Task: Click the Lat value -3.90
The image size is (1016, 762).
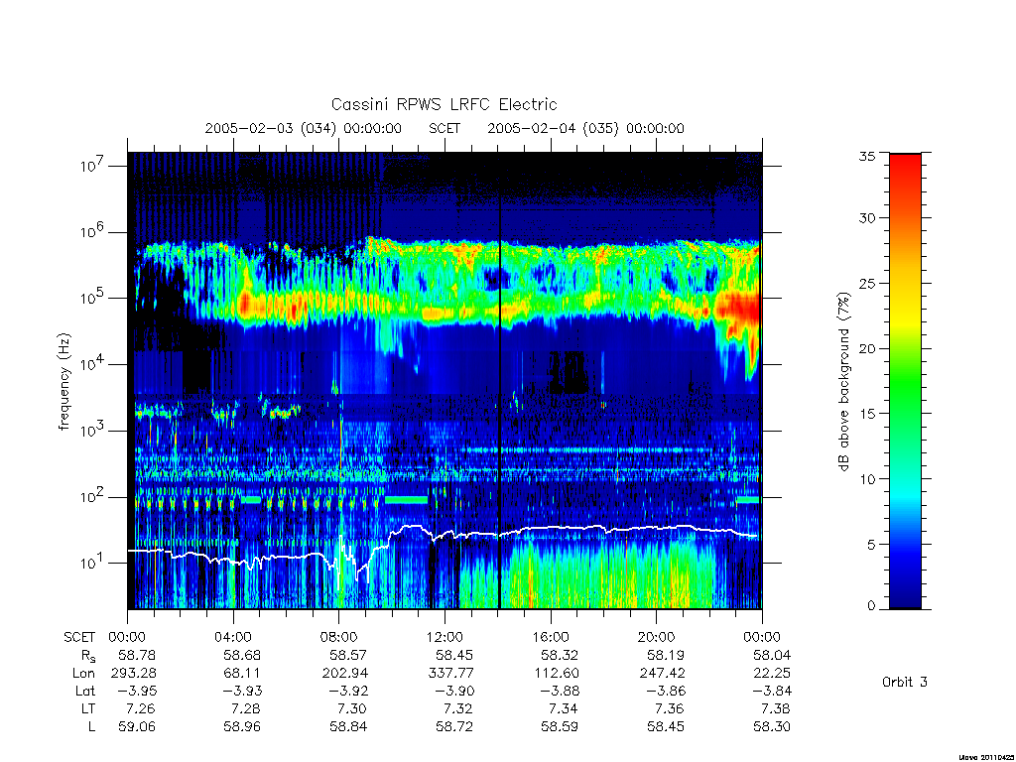Action: click(x=453, y=691)
